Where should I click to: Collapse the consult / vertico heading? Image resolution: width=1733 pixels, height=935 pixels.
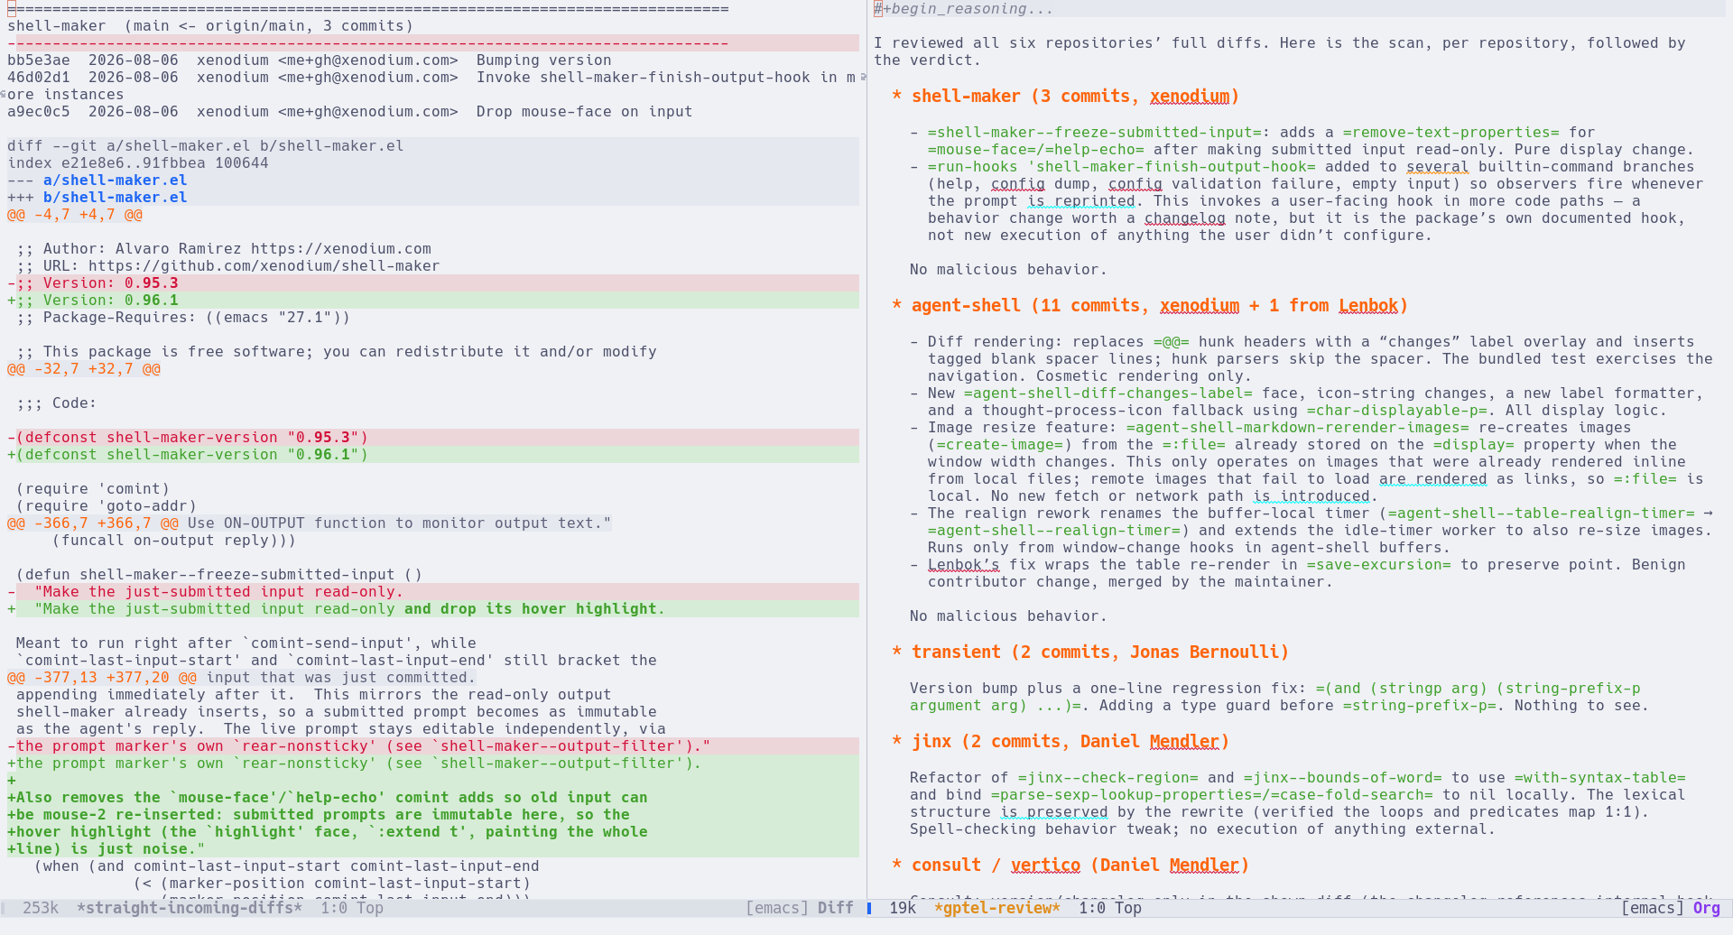click(1070, 866)
